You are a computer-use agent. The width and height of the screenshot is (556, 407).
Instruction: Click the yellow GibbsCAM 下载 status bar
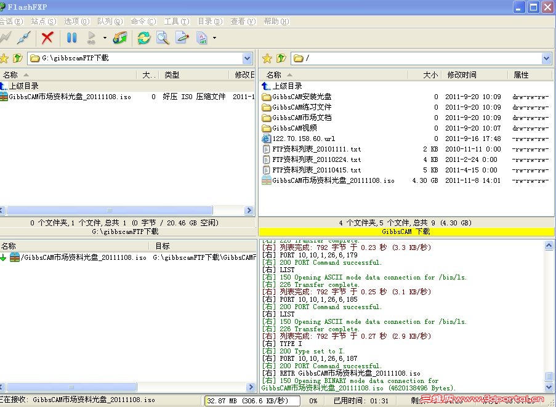406,232
